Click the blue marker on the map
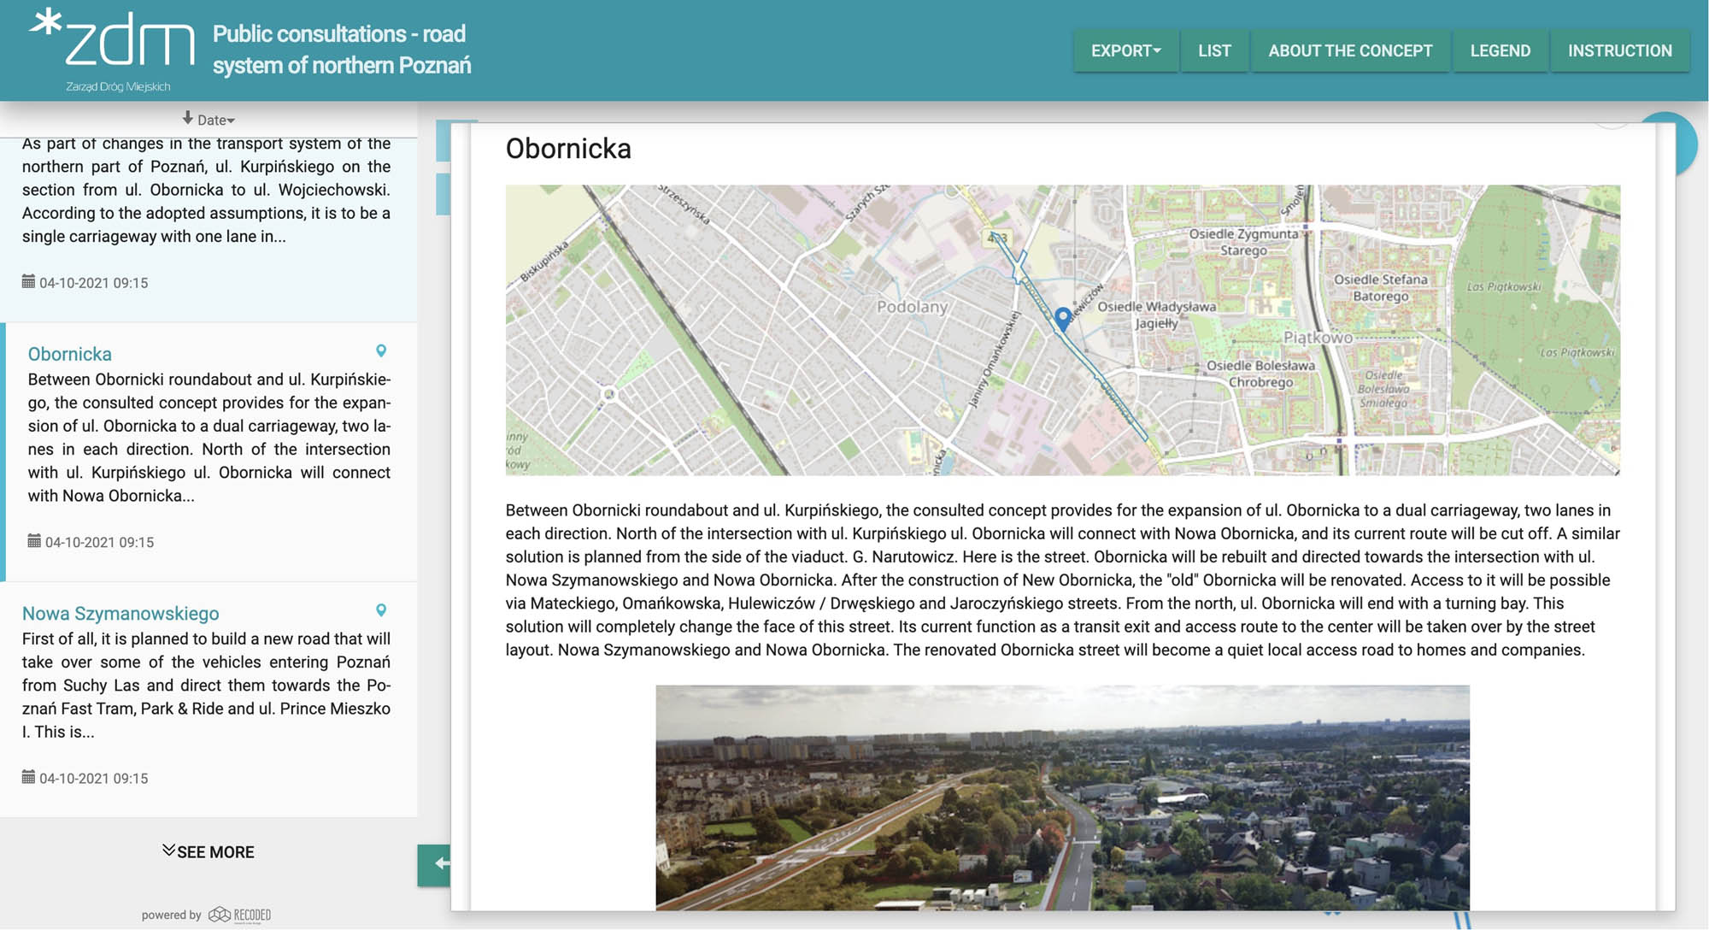This screenshot has width=1709, height=930. 1062,319
